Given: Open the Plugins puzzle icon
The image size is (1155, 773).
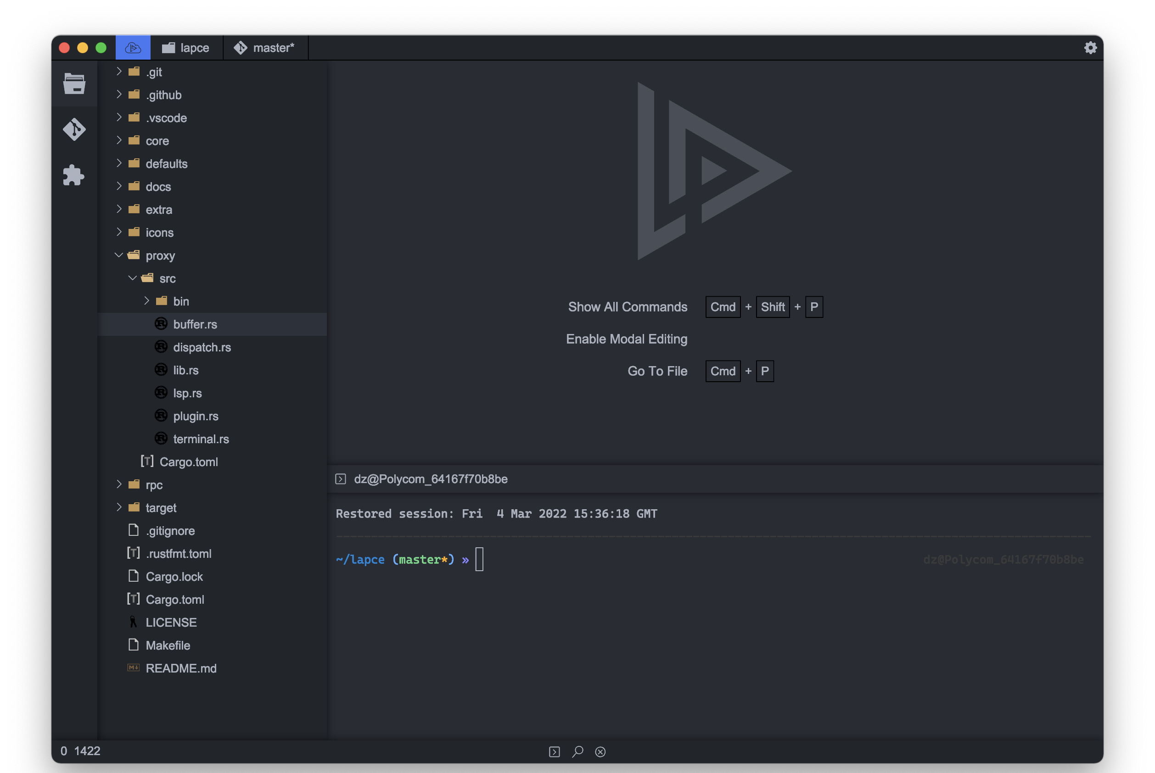Looking at the screenshot, I should point(74,175).
